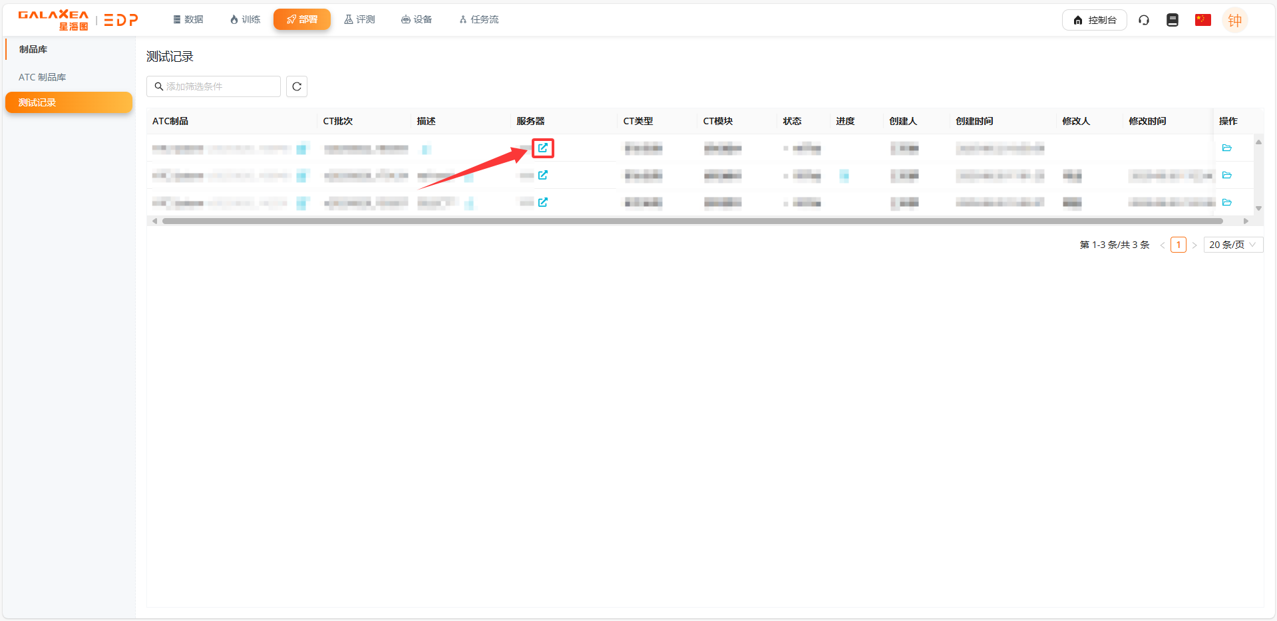The height and width of the screenshot is (621, 1277).
Task: Click the 控制台 button
Action: point(1094,20)
